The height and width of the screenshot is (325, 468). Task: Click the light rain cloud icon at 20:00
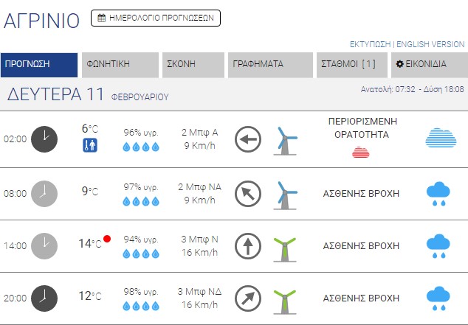[x=438, y=298]
